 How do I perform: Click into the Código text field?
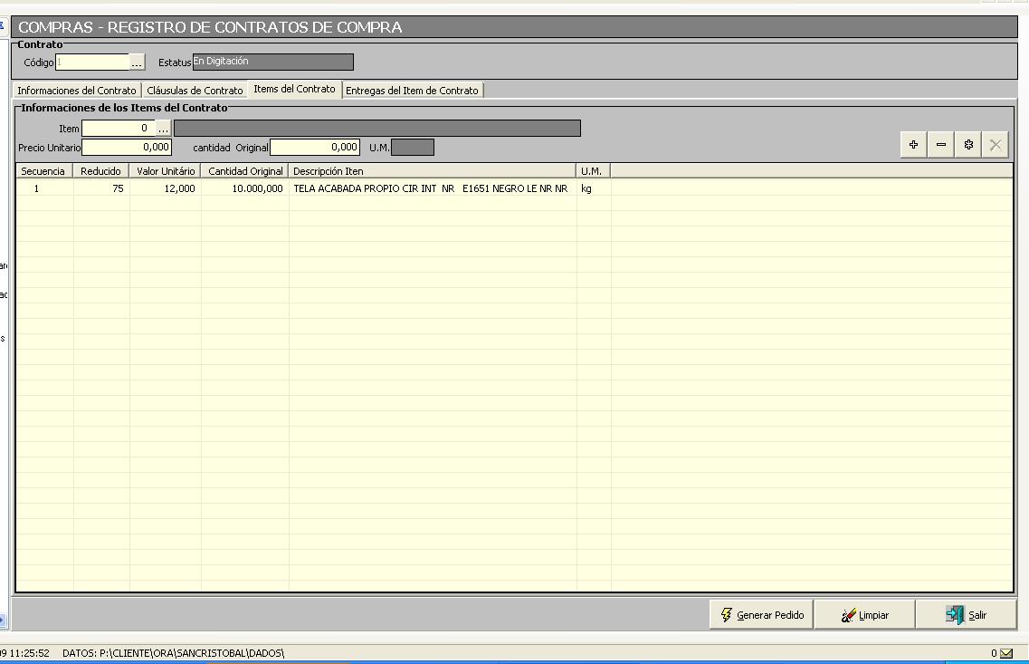(92, 63)
